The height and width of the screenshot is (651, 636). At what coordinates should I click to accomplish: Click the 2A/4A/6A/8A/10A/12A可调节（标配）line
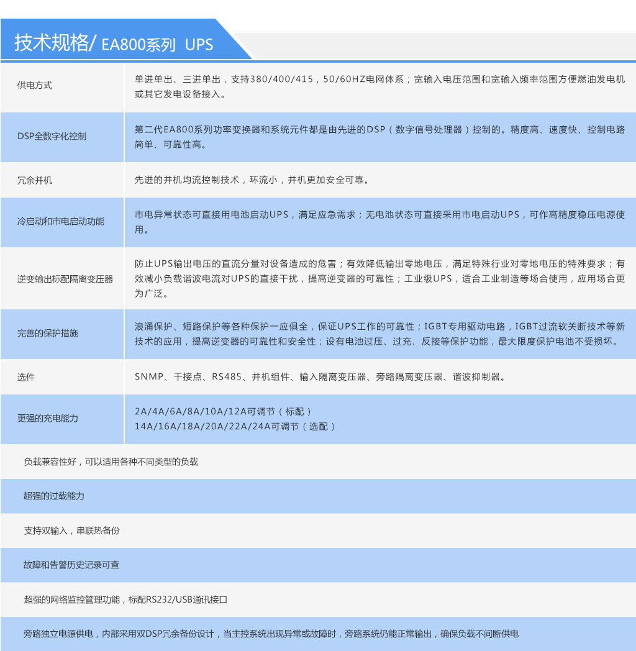(223, 411)
